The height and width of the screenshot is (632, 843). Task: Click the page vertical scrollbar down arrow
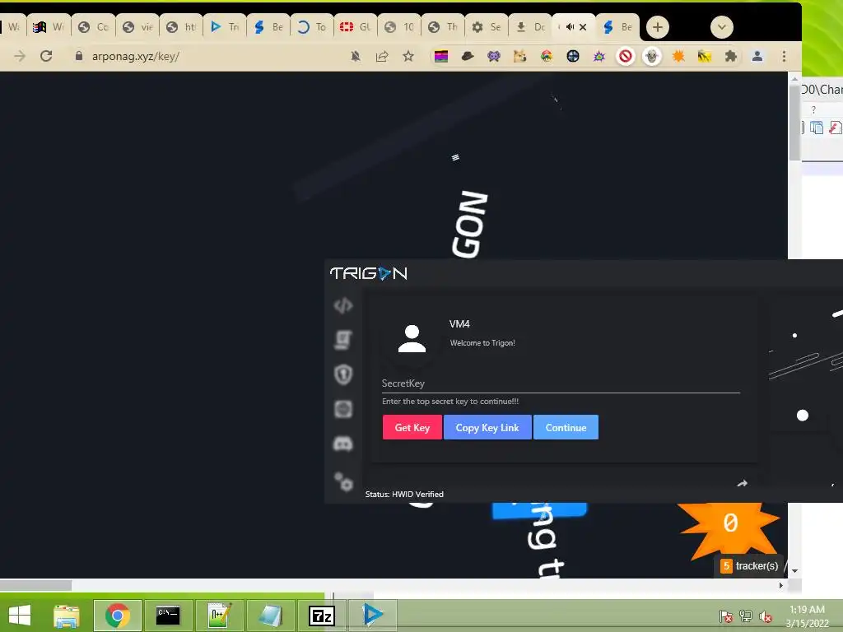794,571
